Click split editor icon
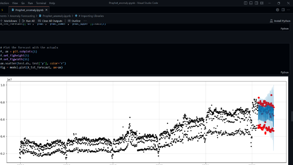293x165 pixels. 283,10
